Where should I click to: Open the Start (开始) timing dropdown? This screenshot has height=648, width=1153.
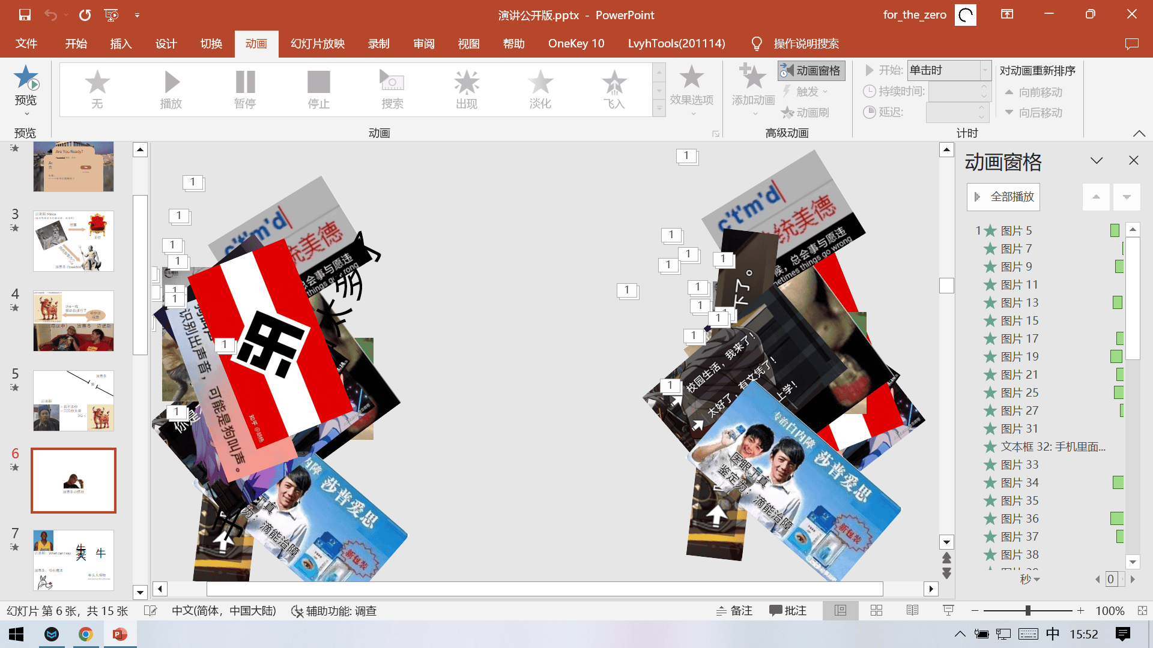[x=985, y=71]
